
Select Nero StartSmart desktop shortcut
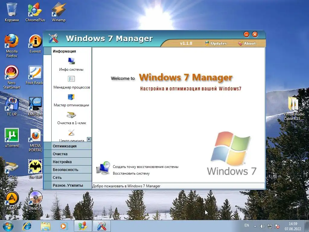(12, 77)
